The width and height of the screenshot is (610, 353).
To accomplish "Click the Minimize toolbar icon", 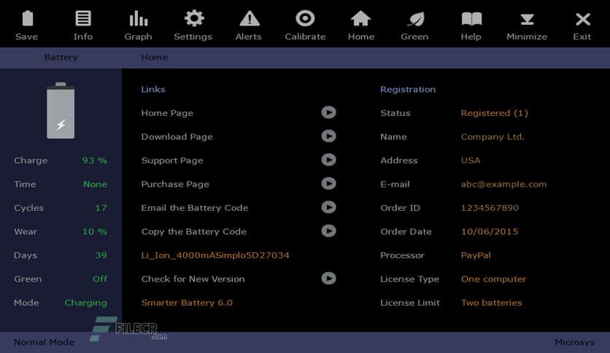I will point(527,19).
